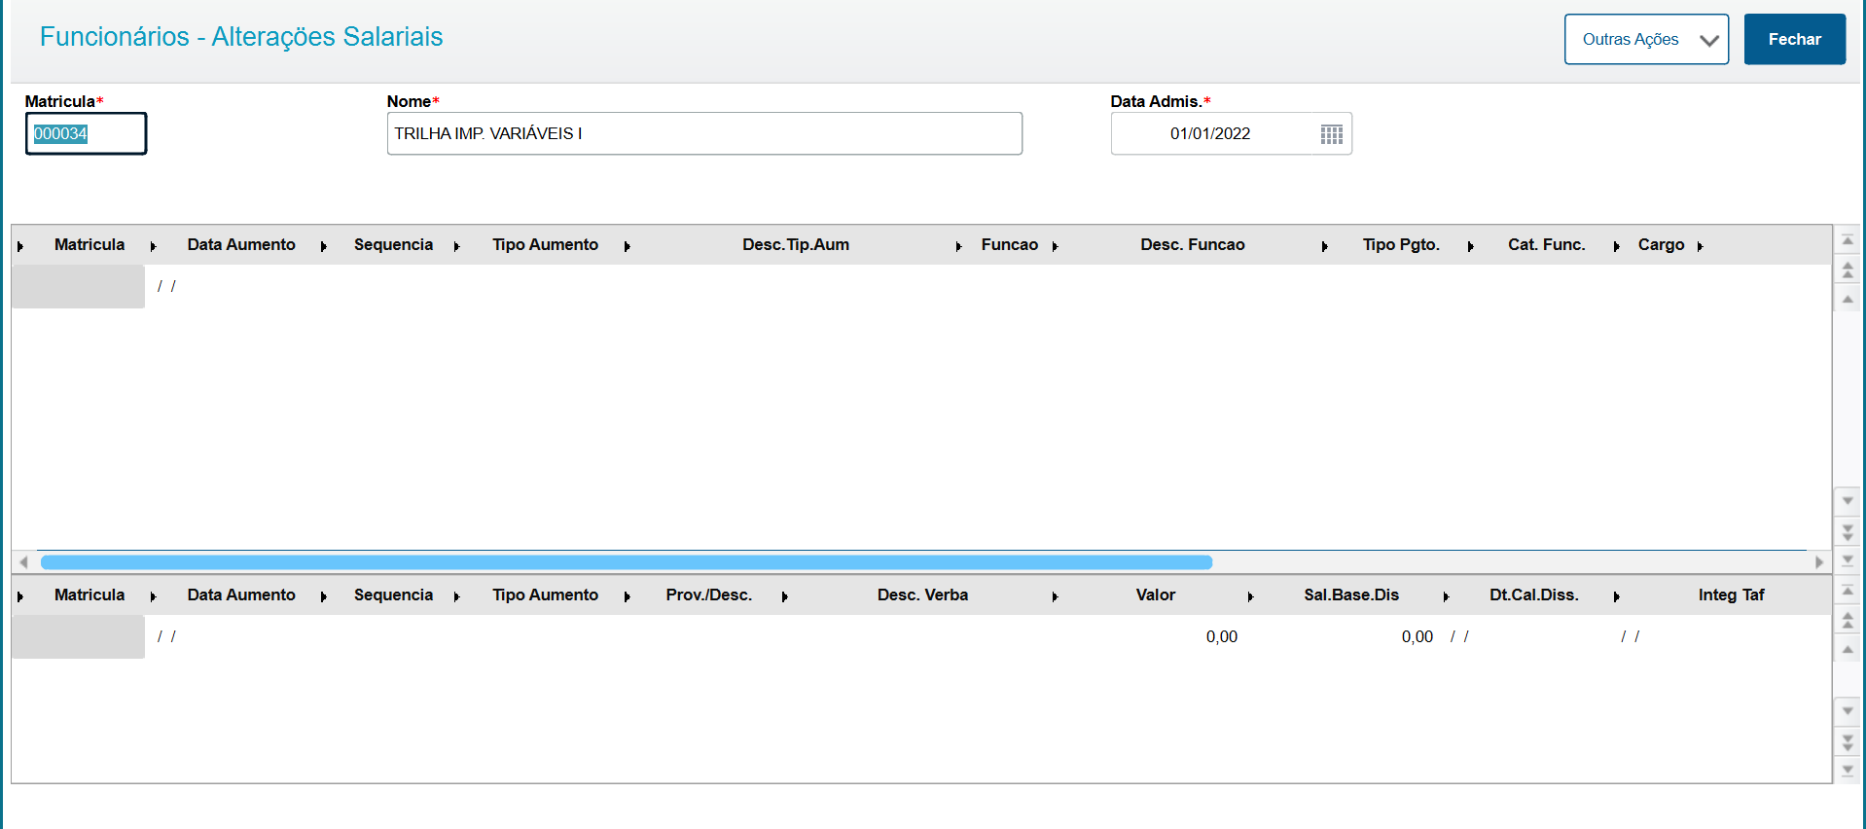The width and height of the screenshot is (1866, 829).
Task: Select the gray row selector in the Desc. Verba grid
Action: tap(78, 636)
